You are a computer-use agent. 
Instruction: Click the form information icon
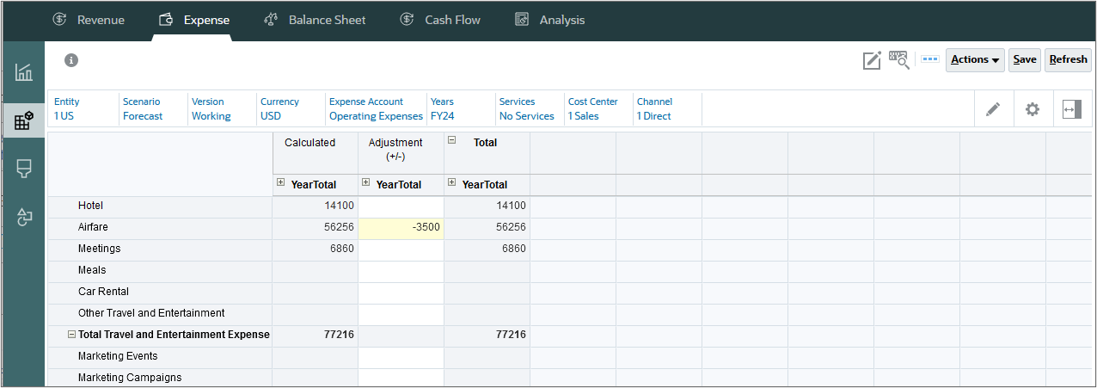pyautogui.click(x=71, y=60)
